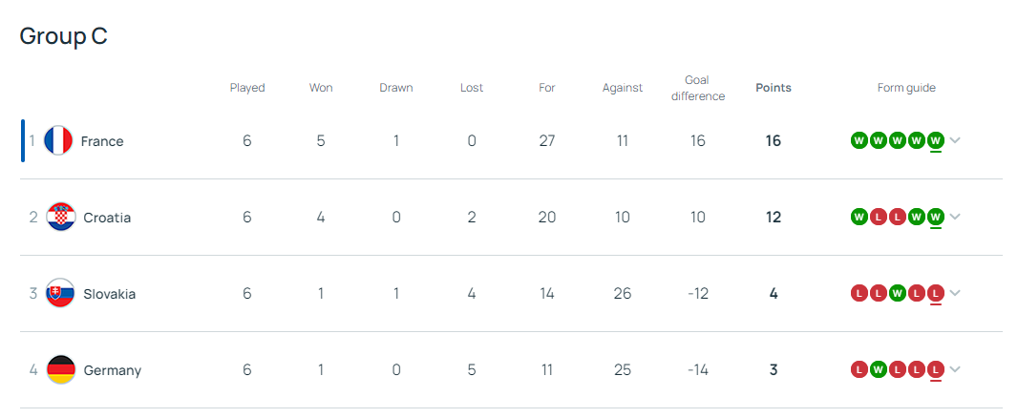The width and height of the screenshot is (1018, 418).
Task: Click the Points column header
Action: click(x=773, y=88)
